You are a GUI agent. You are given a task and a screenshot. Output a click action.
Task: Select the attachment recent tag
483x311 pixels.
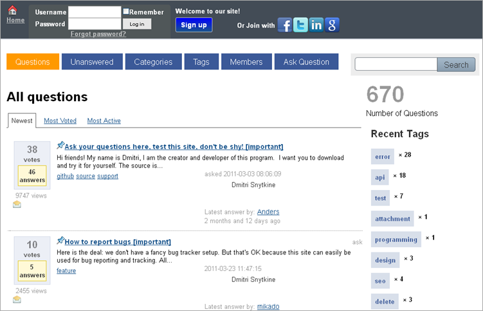coord(392,219)
